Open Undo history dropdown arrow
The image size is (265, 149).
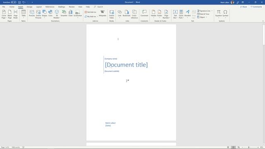(x=26, y=2)
